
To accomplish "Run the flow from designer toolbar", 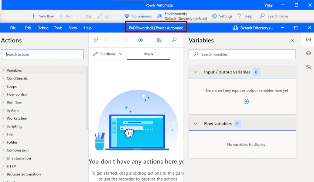I will [x=106, y=40].
